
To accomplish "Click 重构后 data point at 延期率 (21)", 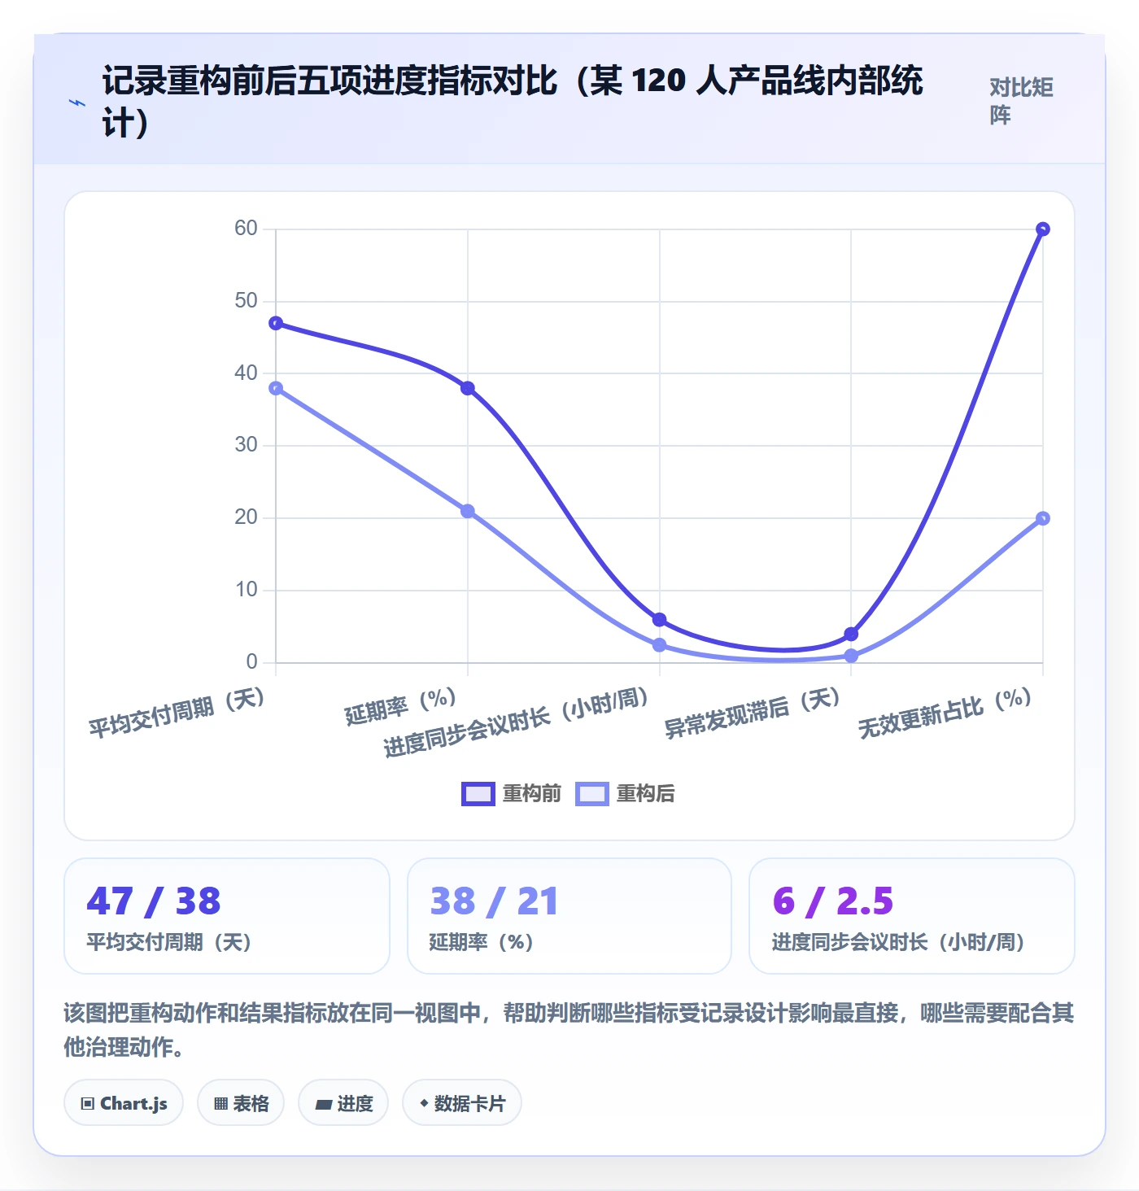I will pyautogui.click(x=468, y=511).
